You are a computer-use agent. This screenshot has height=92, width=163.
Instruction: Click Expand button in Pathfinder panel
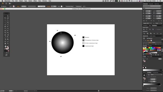click(159, 30)
